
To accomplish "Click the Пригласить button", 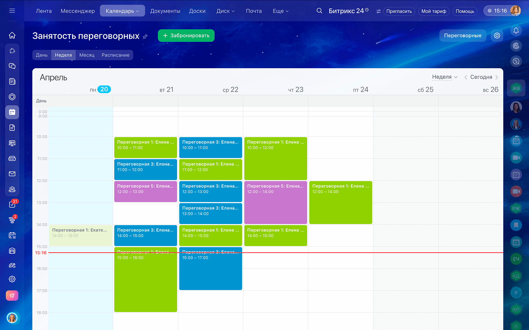I will point(399,11).
